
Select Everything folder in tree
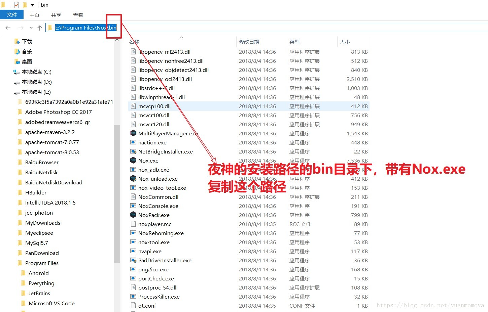tap(41, 283)
